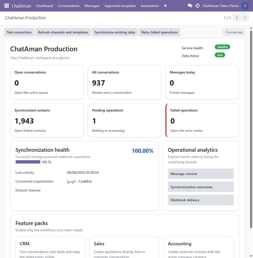Screen dimensions: 253x258
Task: Open Synchronization outcomes analytics
Action: coord(201,187)
